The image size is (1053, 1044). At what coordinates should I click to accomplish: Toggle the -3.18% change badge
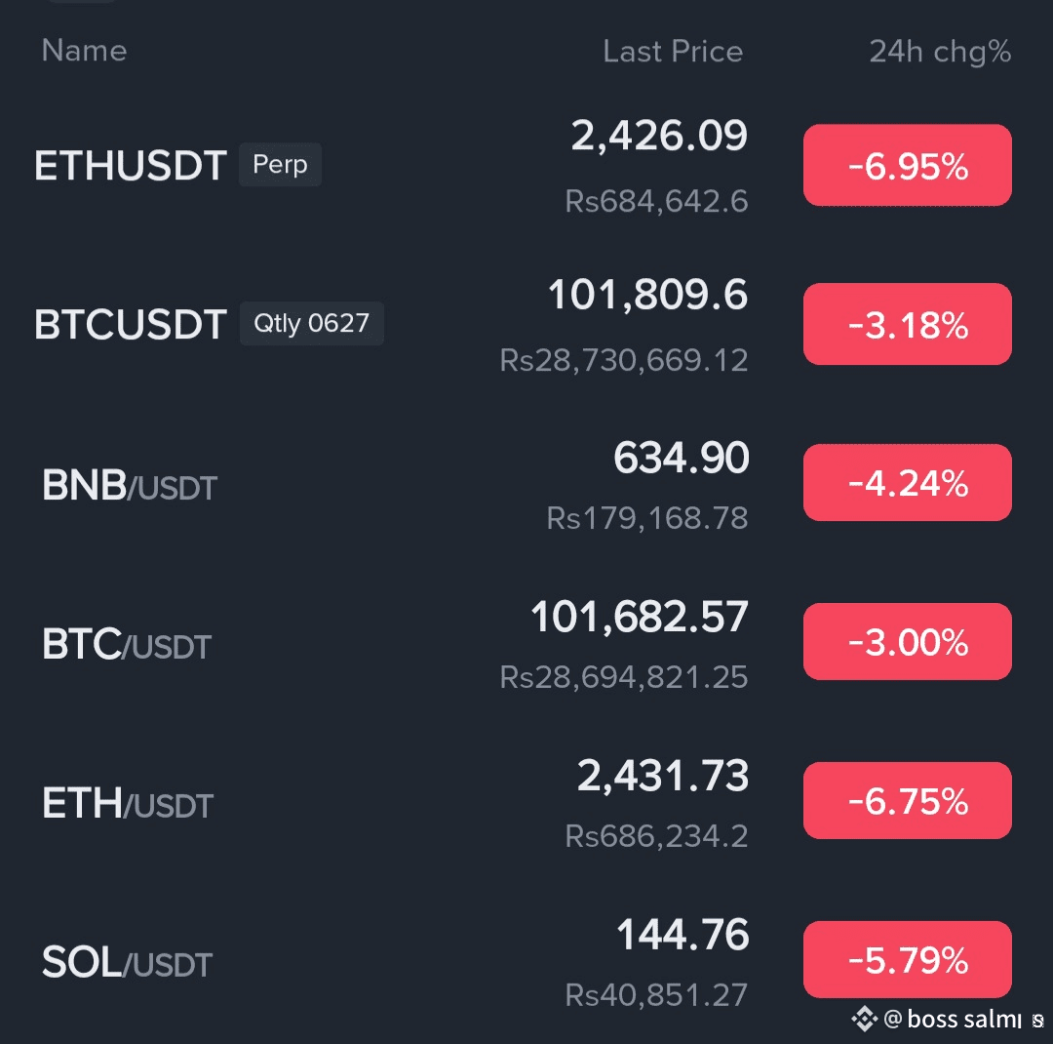click(907, 325)
